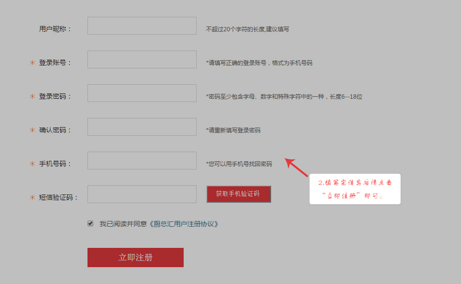Uncheck the 我已阅读并同意 agreement checkbox

click(90, 223)
